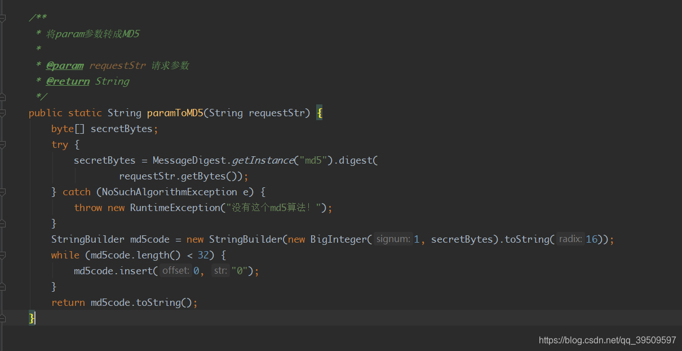Click the Javadoc end fold marker

point(3,97)
